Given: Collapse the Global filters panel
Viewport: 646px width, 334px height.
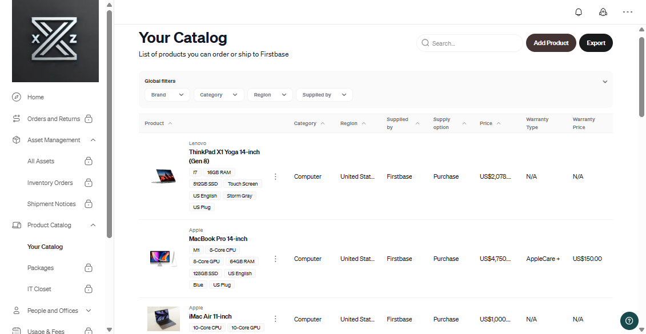Looking at the screenshot, I should (605, 82).
